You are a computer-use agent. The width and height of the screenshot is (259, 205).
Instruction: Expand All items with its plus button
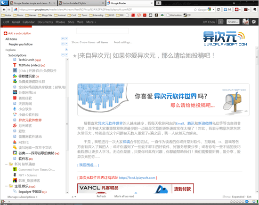tap(63, 38)
